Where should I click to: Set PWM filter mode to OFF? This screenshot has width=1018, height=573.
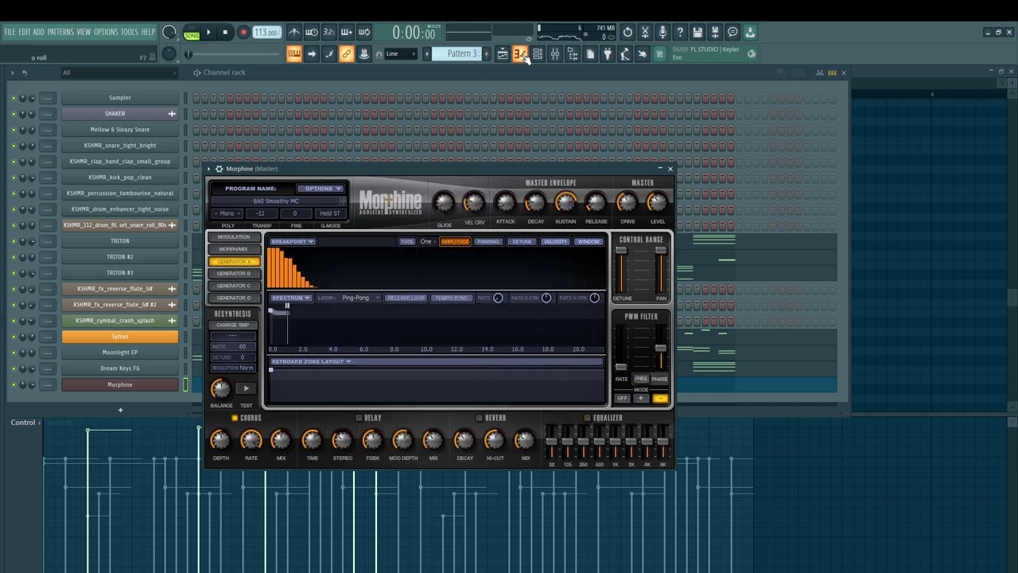click(x=622, y=399)
